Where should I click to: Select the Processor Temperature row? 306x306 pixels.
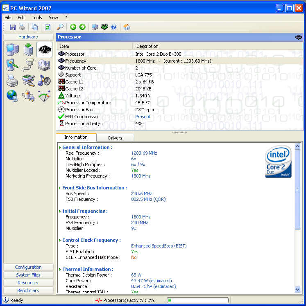click(179, 103)
